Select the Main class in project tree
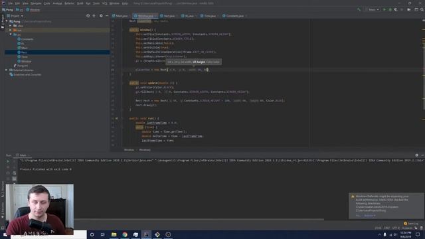Image resolution: width=425 pixels, height=239 pixels. [x=23, y=48]
